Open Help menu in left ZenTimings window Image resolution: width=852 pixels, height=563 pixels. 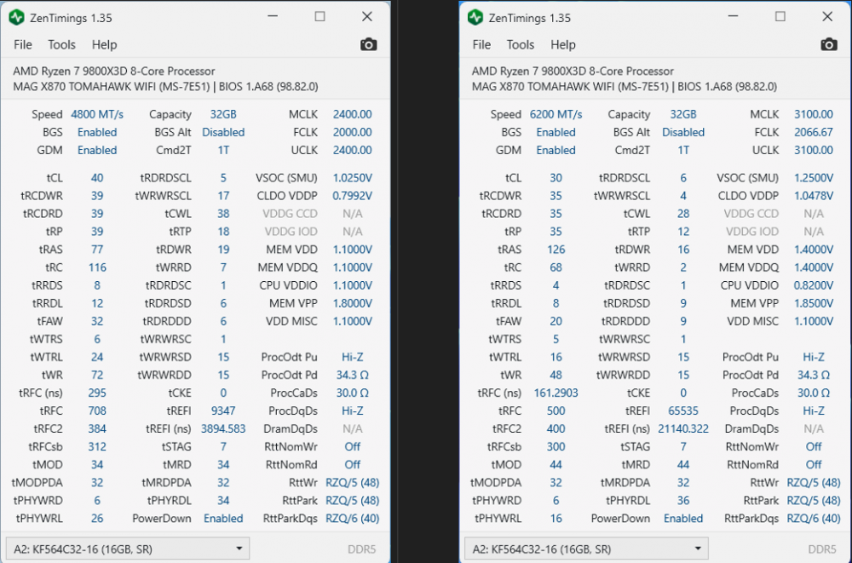[105, 44]
